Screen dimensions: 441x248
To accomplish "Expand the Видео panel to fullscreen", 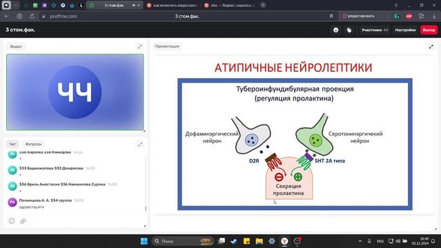I will [x=140, y=47].
